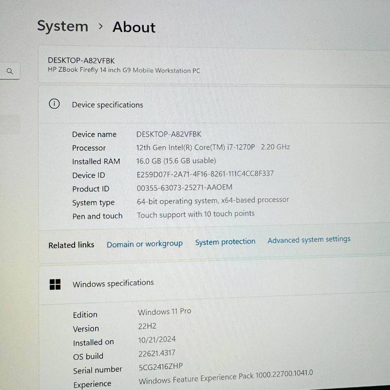The image size is (390, 390).
Task: Select Product ID value 00355-63073-25271-AAOEM
Action: [185, 187]
